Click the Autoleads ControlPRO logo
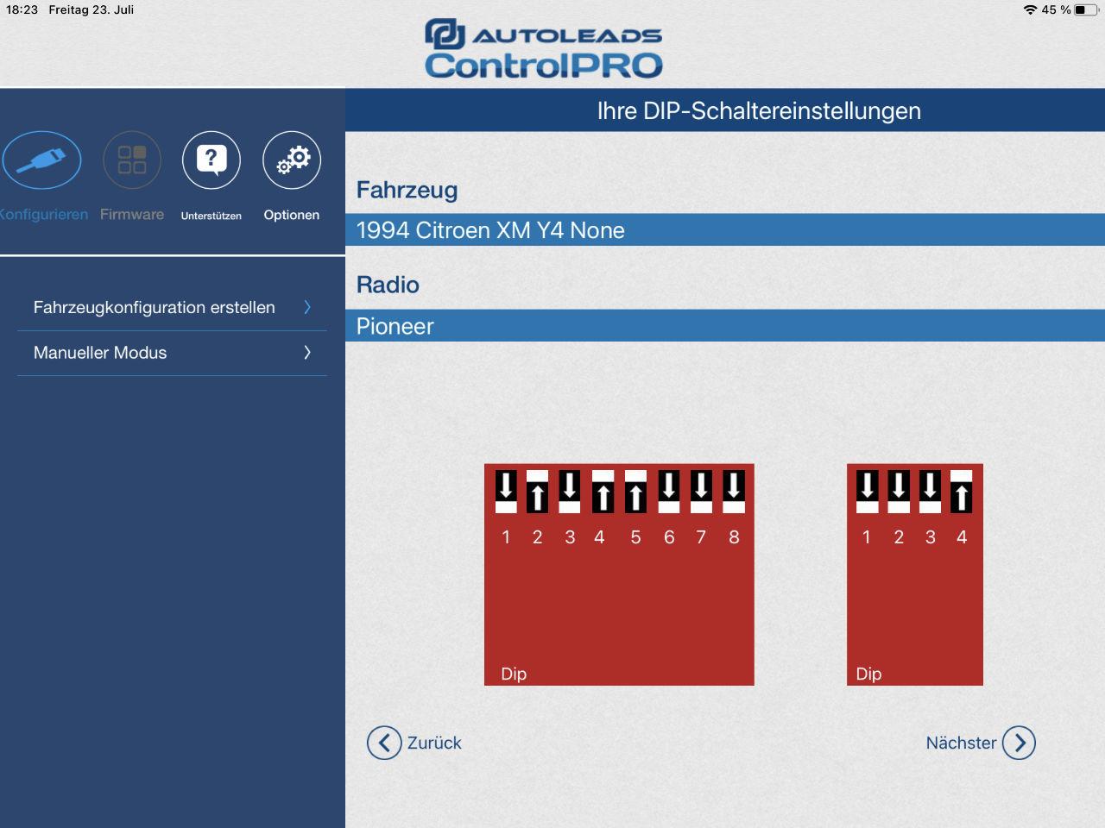The width and height of the screenshot is (1105, 828). pos(544,49)
